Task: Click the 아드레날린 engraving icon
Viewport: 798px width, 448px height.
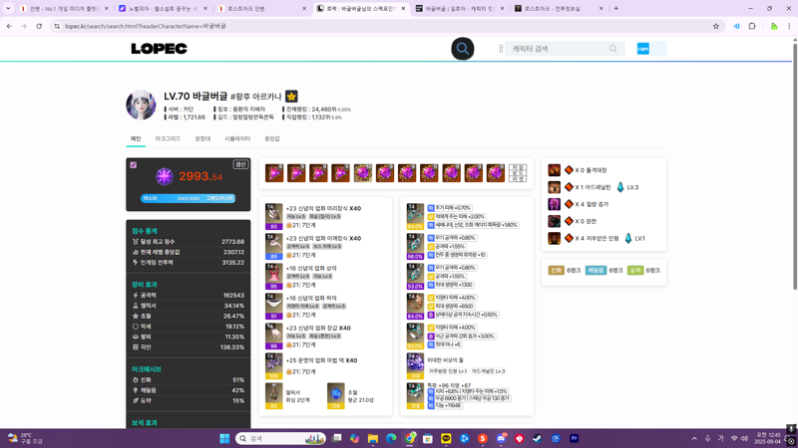Action: point(554,187)
